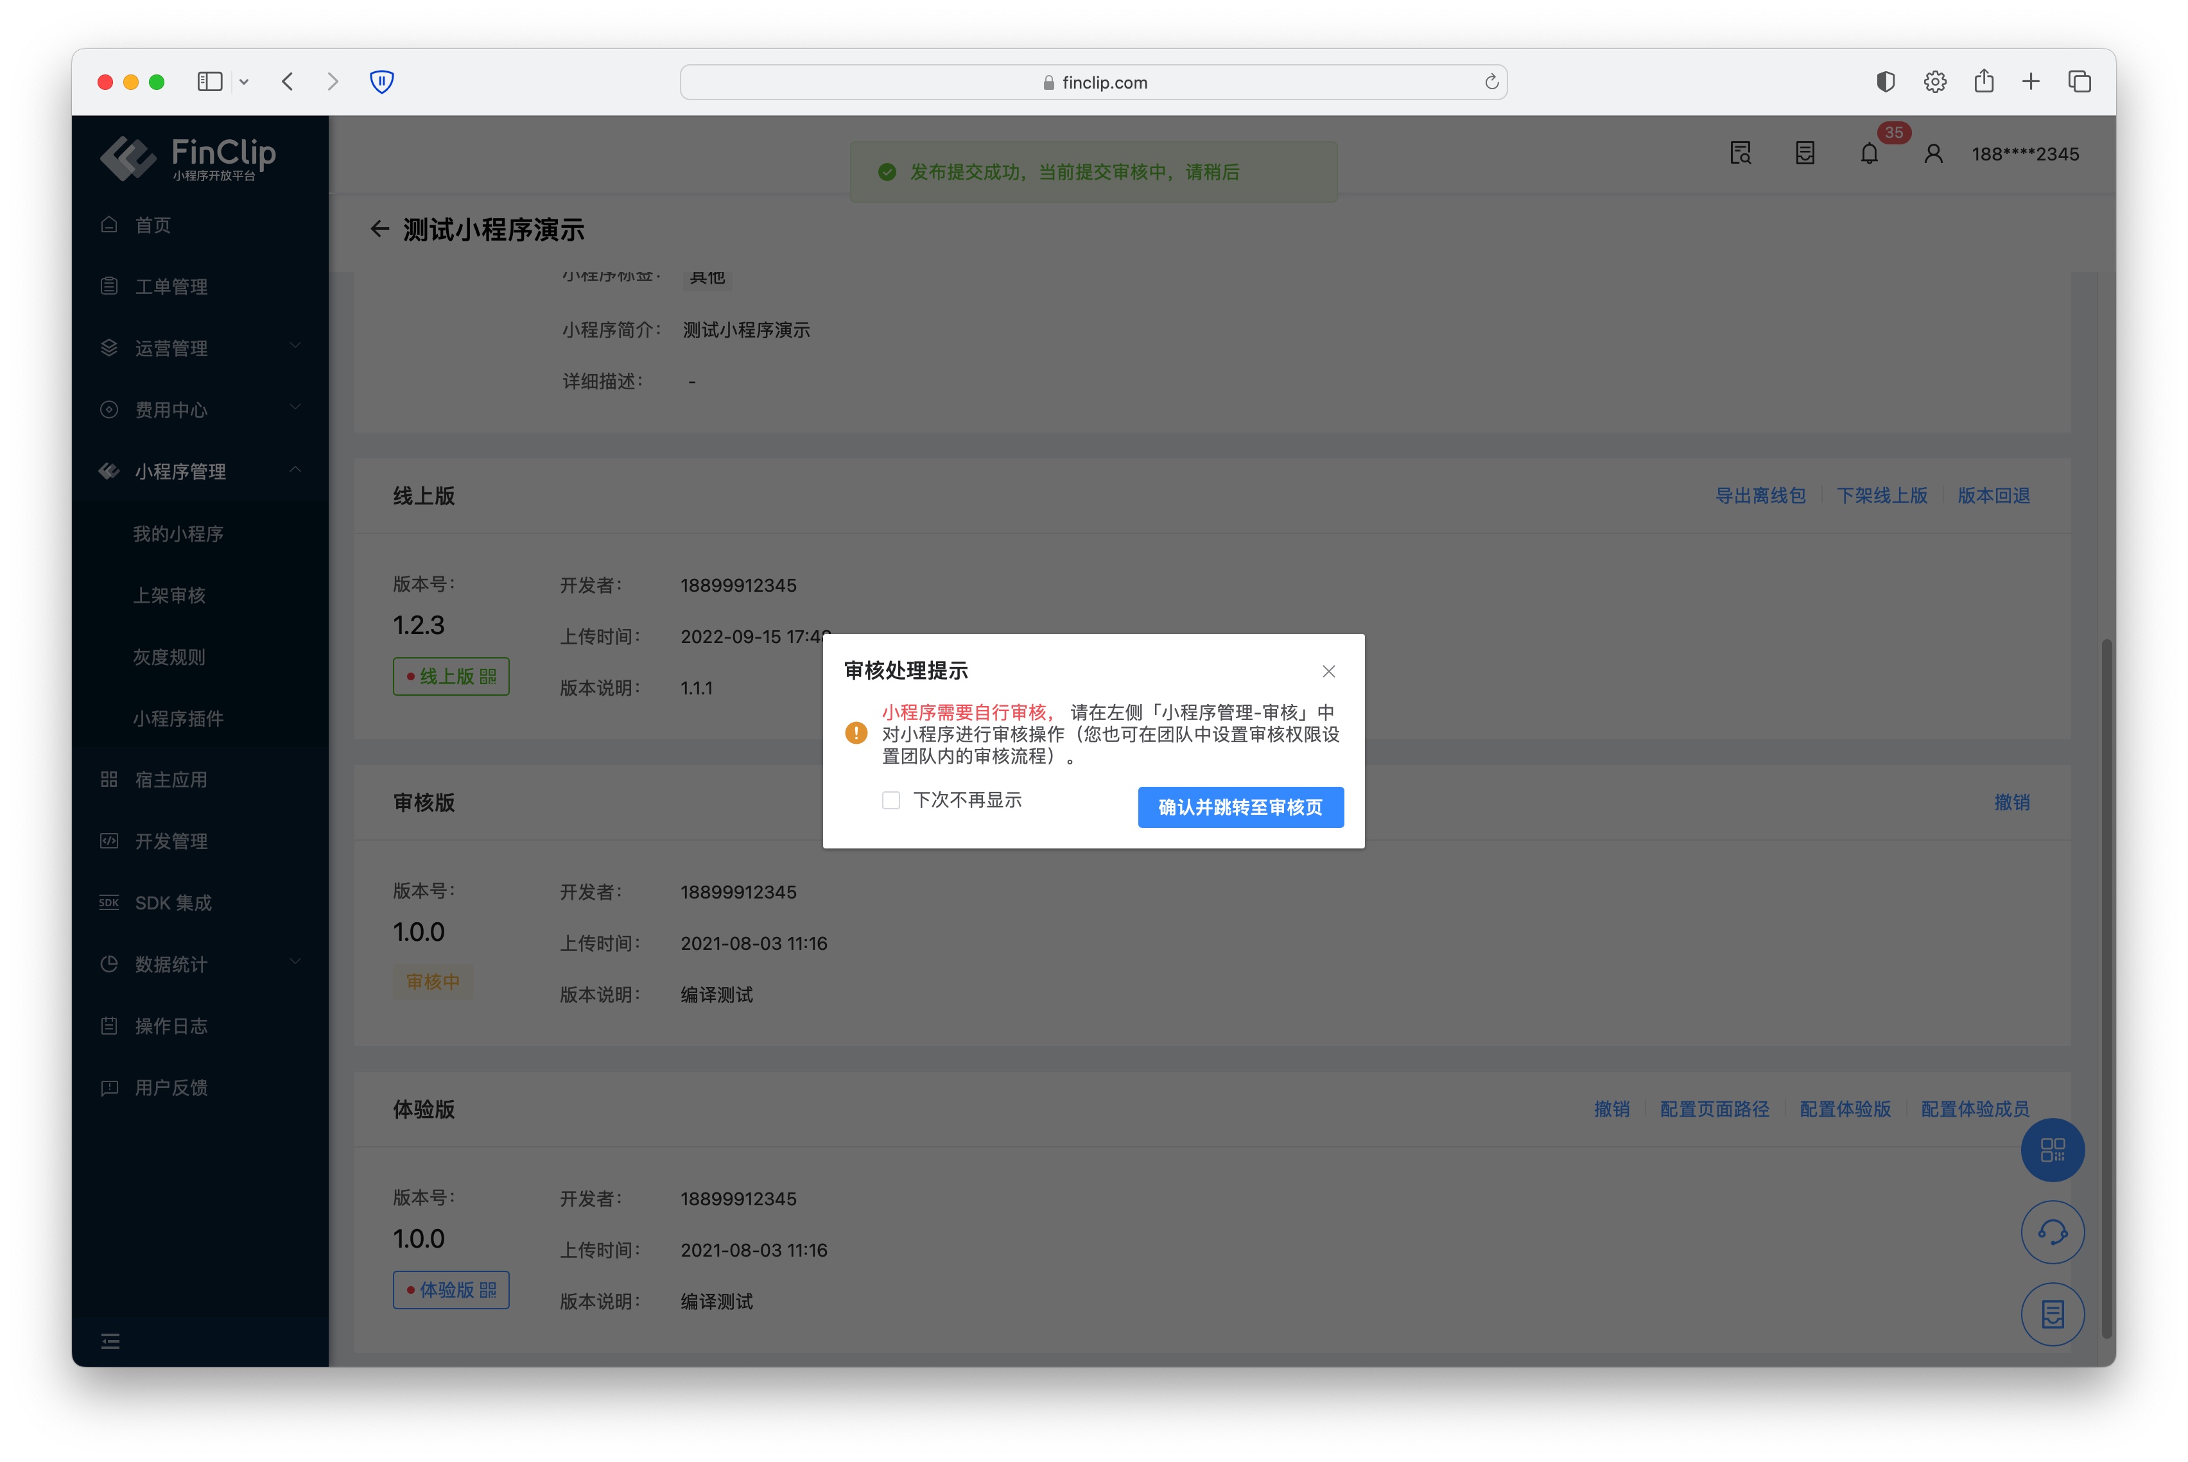Check the 下次不再显示 checkbox

pyautogui.click(x=890, y=800)
